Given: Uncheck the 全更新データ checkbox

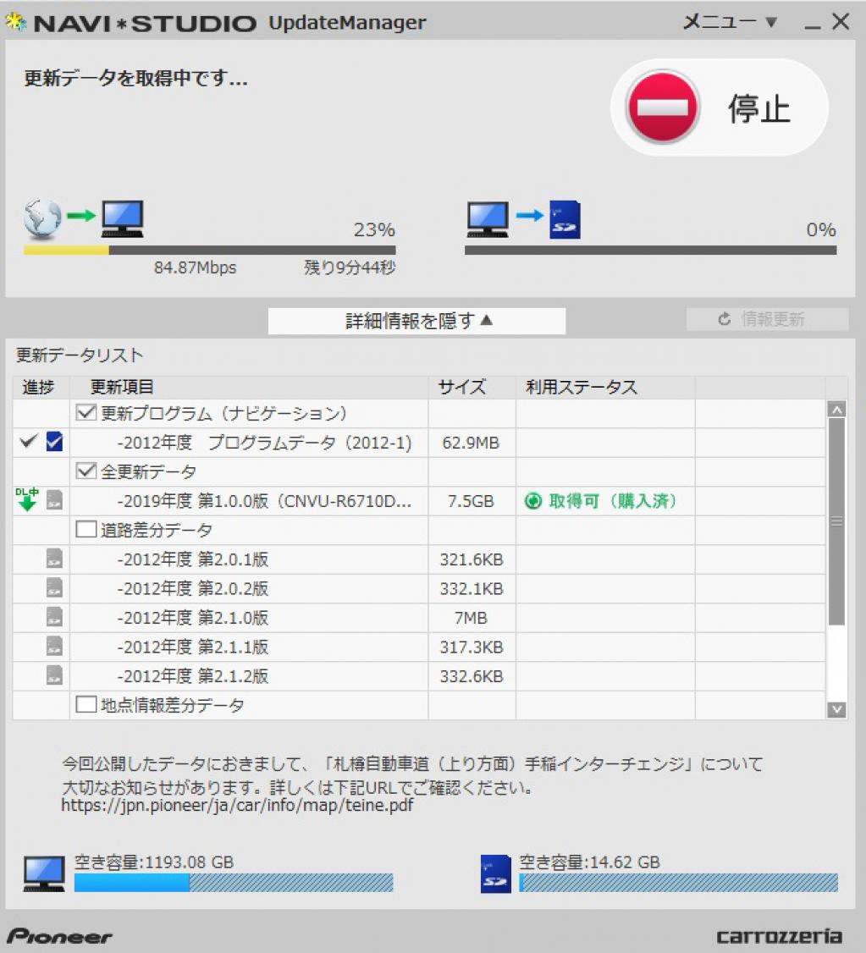Looking at the screenshot, I should 86,471.
